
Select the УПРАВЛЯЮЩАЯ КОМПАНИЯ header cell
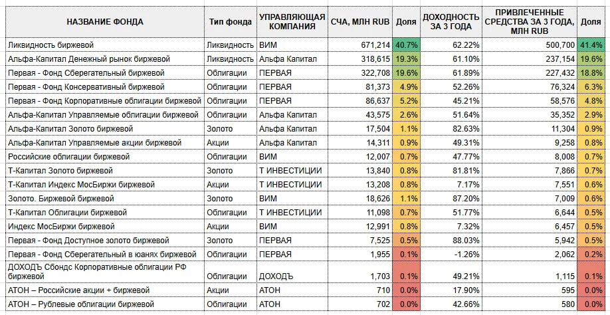click(x=292, y=22)
